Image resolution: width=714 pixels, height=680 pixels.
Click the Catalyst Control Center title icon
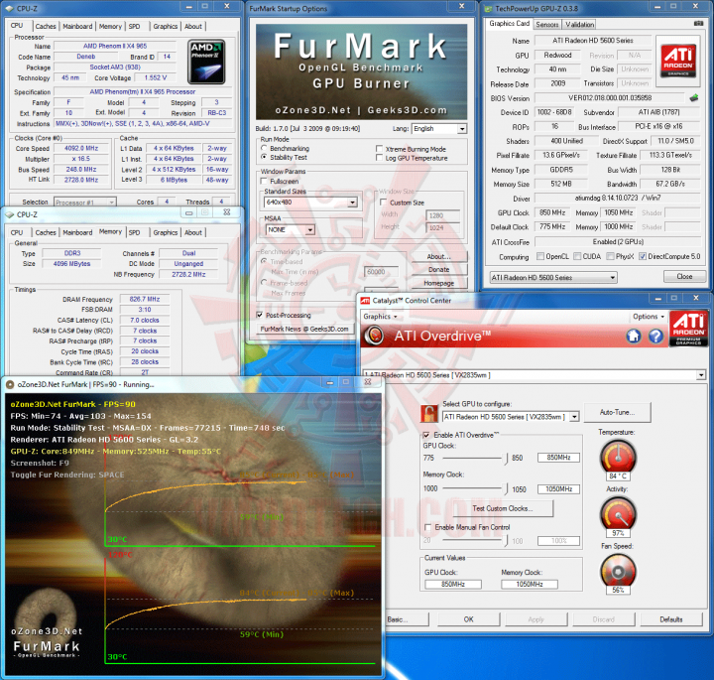(x=365, y=301)
